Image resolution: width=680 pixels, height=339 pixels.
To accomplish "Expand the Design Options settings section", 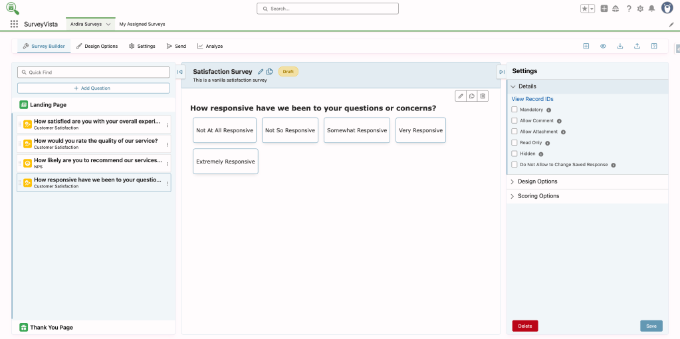I will [588, 181].
